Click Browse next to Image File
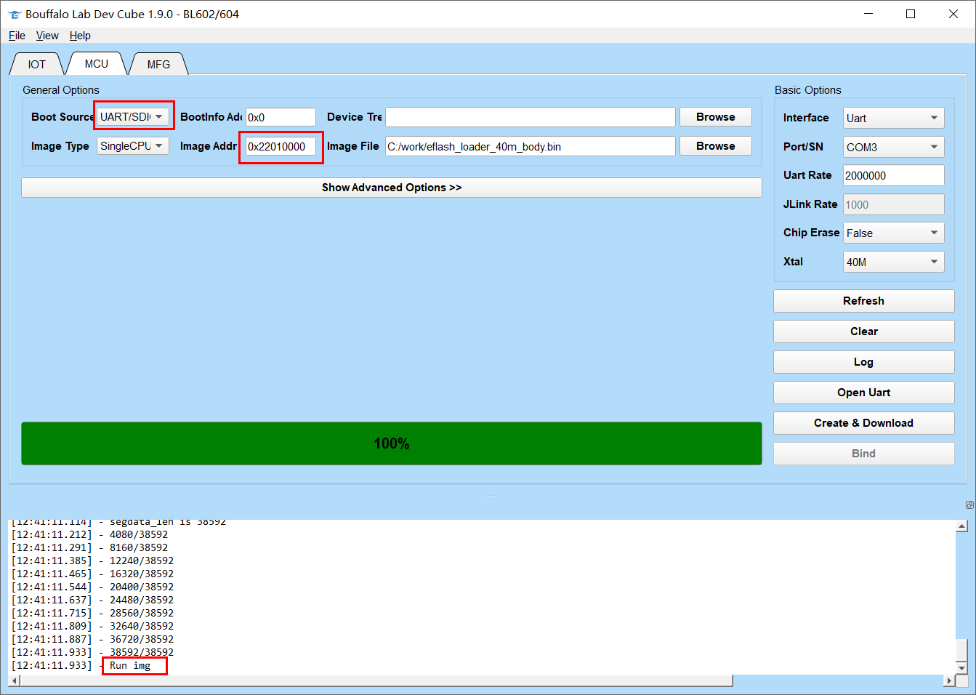This screenshot has width=976, height=695. pyautogui.click(x=715, y=146)
